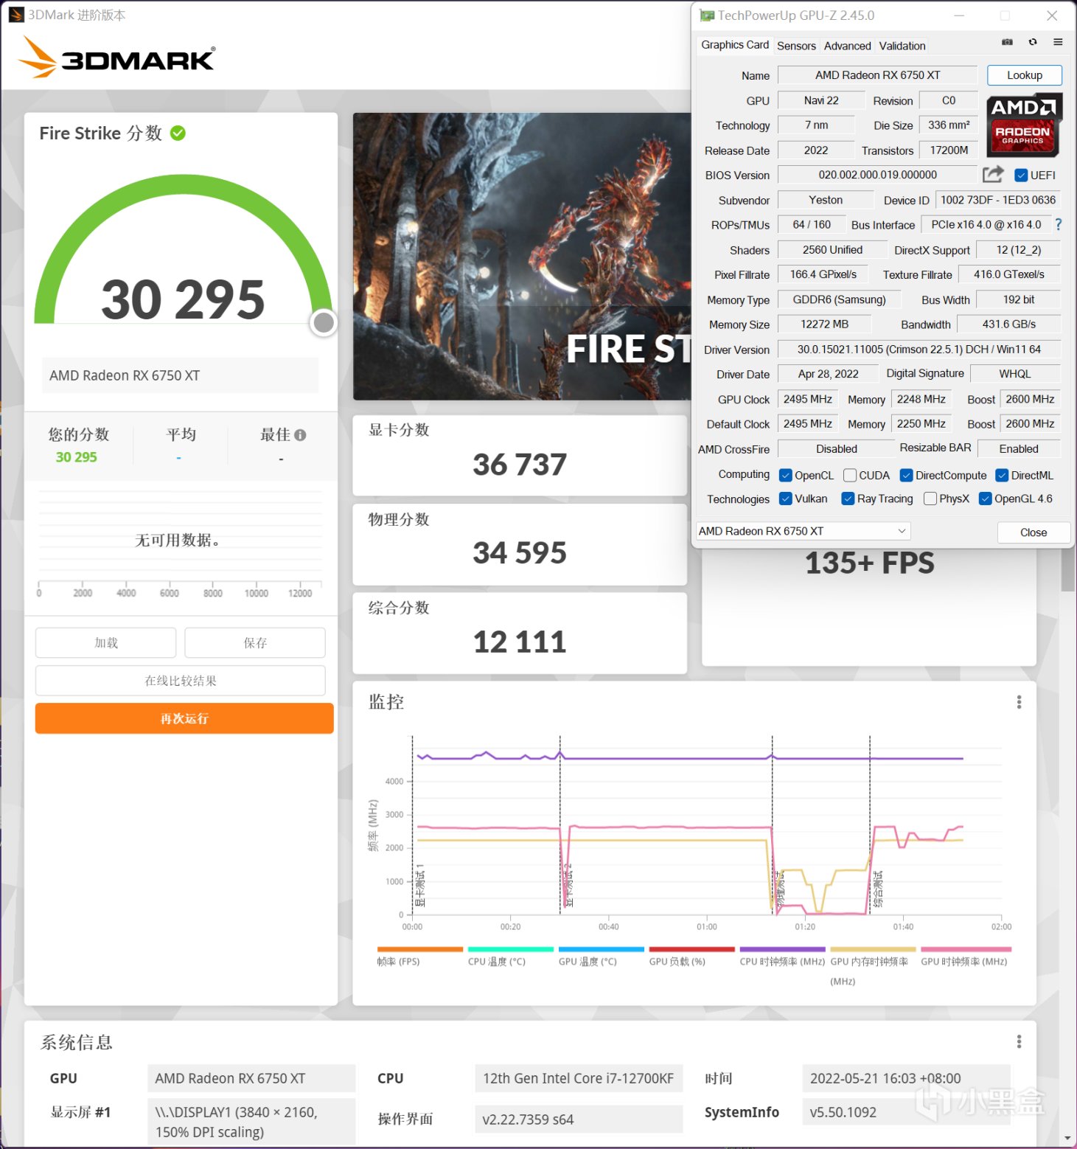This screenshot has height=1149, width=1077.
Task: Refresh GPU-Z data with the refresh icon
Action: (1033, 42)
